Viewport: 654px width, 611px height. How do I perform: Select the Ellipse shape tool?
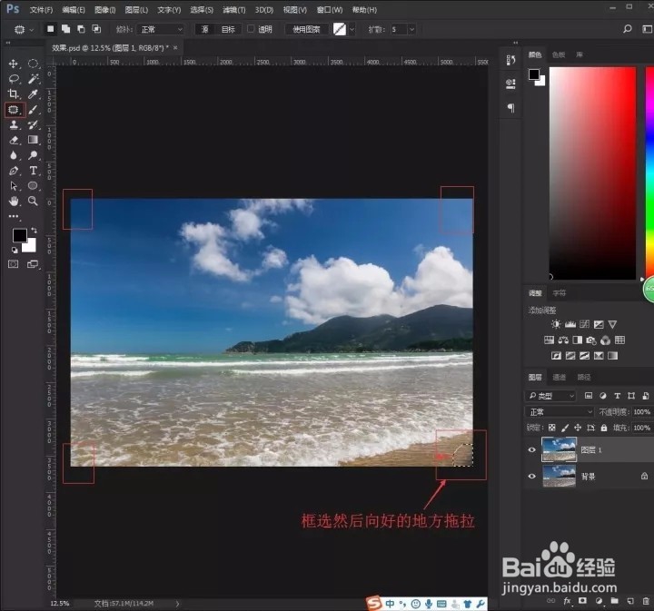pyautogui.click(x=33, y=186)
